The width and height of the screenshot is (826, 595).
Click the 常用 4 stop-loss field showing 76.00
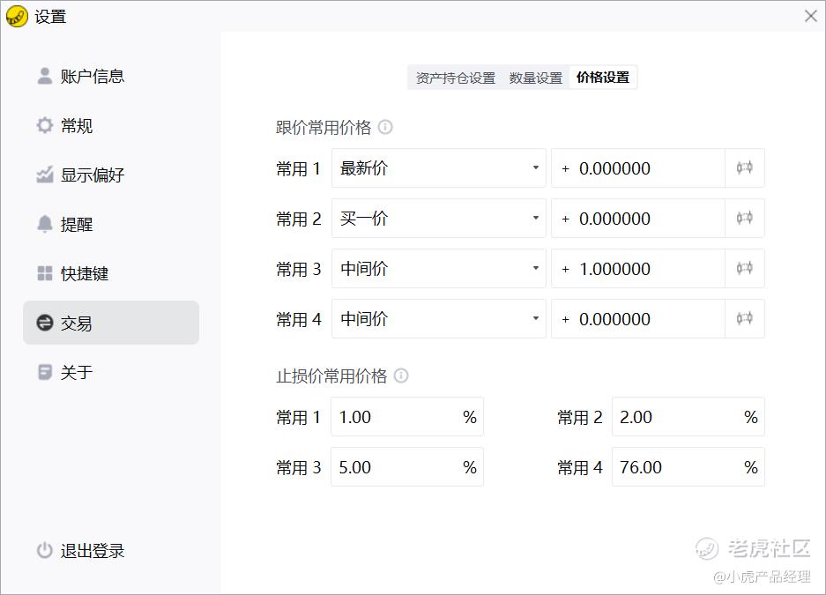pyautogui.click(x=677, y=467)
